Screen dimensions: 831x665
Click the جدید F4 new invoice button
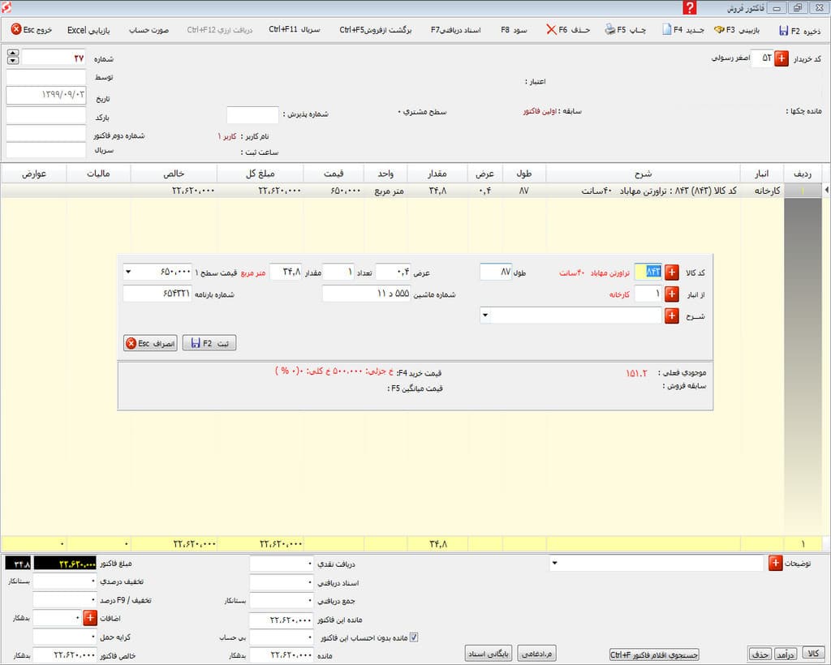[683, 30]
